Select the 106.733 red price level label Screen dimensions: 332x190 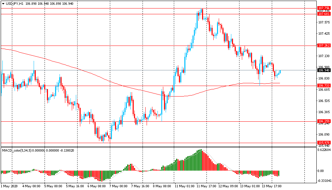click(324, 86)
